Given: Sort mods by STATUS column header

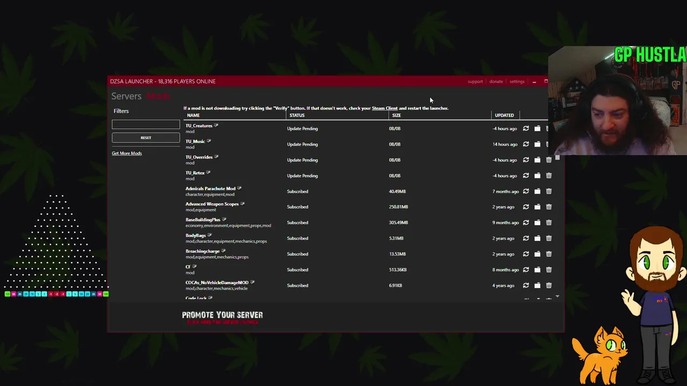Looking at the screenshot, I should click(297, 115).
